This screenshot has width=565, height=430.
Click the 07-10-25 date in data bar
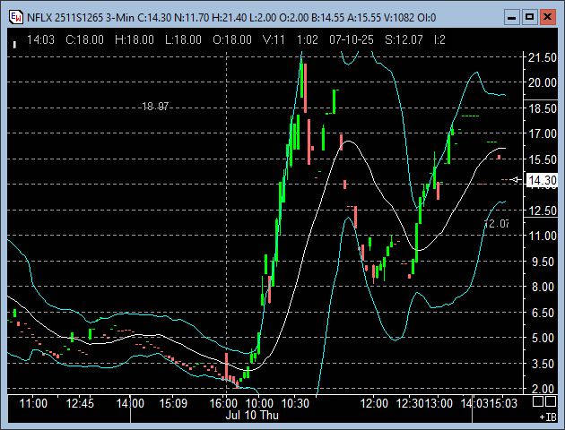coord(352,39)
